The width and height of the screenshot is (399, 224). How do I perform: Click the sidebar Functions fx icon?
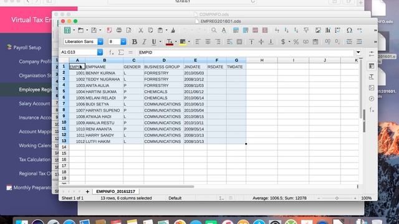click(372, 110)
